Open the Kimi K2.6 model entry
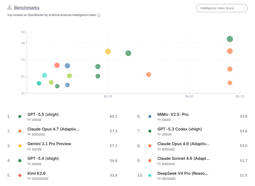Viewport: 255px width, 186px height. tap(37, 173)
